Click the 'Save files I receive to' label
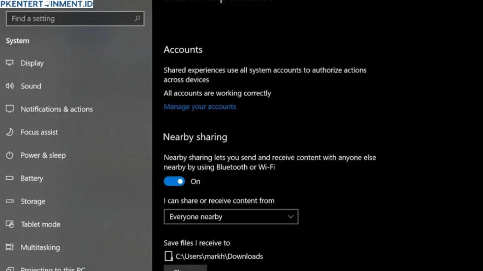483x271 pixels. click(197, 243)
